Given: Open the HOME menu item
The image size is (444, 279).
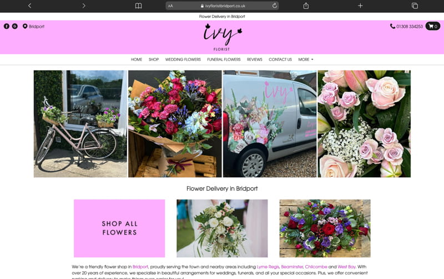Looking at the screenshot, I should pos(137,59).
